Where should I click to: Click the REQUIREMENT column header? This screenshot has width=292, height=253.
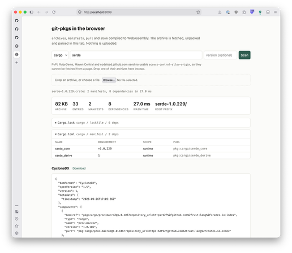click(x=107, y=142)
